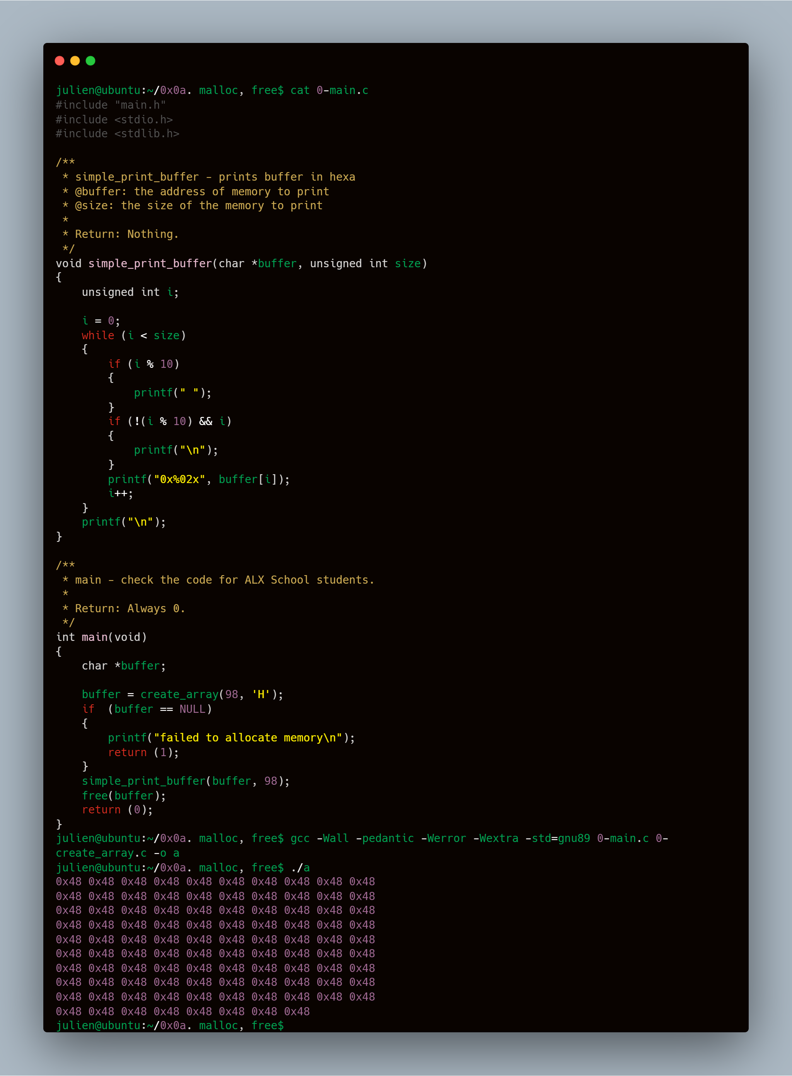The width and height of the screenshot is (792, 1076).
Task: Click the gcc -Wall -pedantic command line
Action: pos(362,839)
